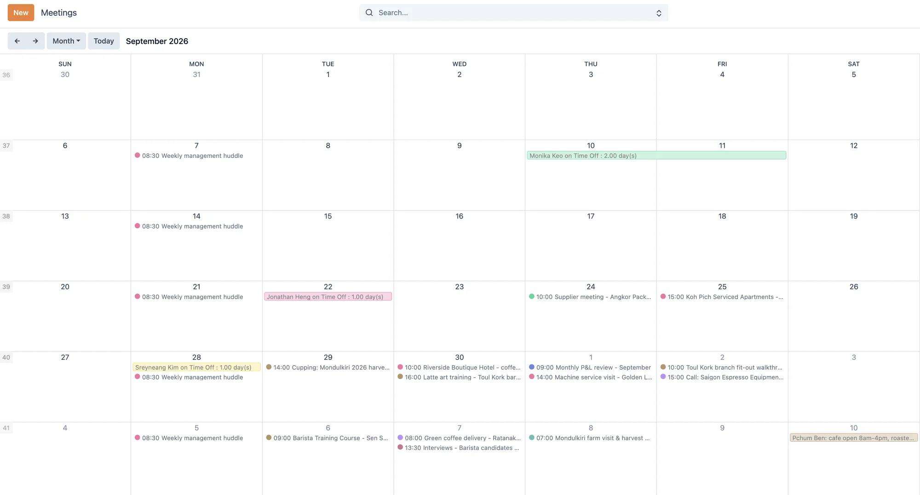This screenshot has height=495, width=920.
Task: Select Thursday 3 day number
Action: click(591, 75)
